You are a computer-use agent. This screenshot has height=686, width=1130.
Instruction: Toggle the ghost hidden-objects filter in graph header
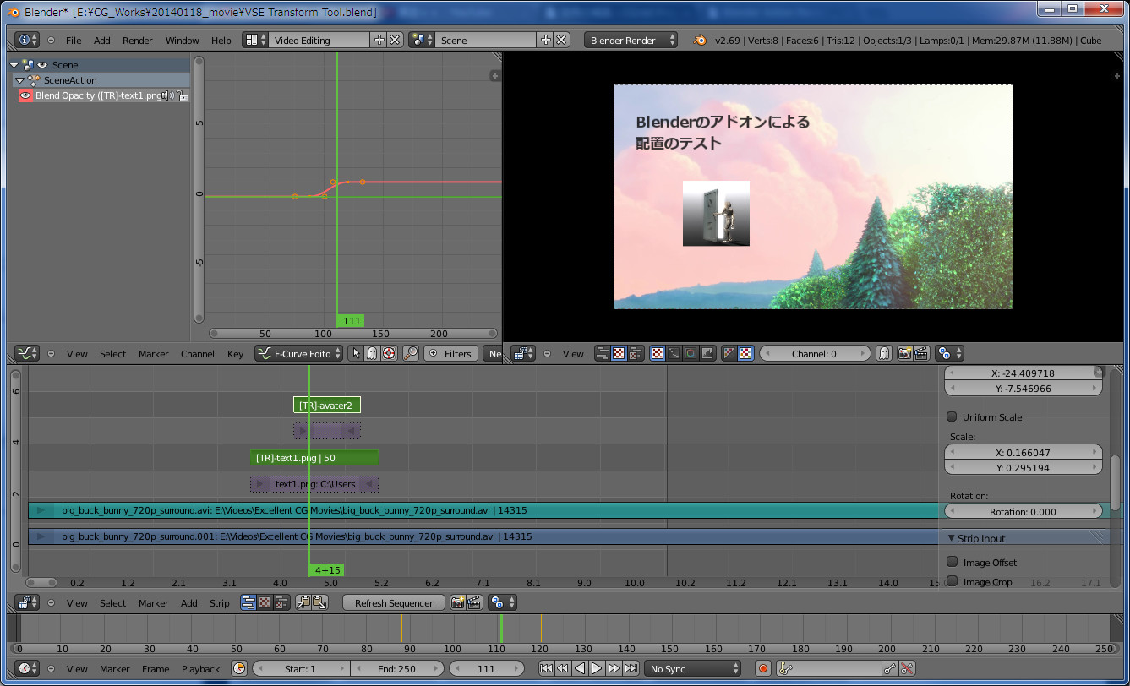pyautogui.click(x=372, y=354)
